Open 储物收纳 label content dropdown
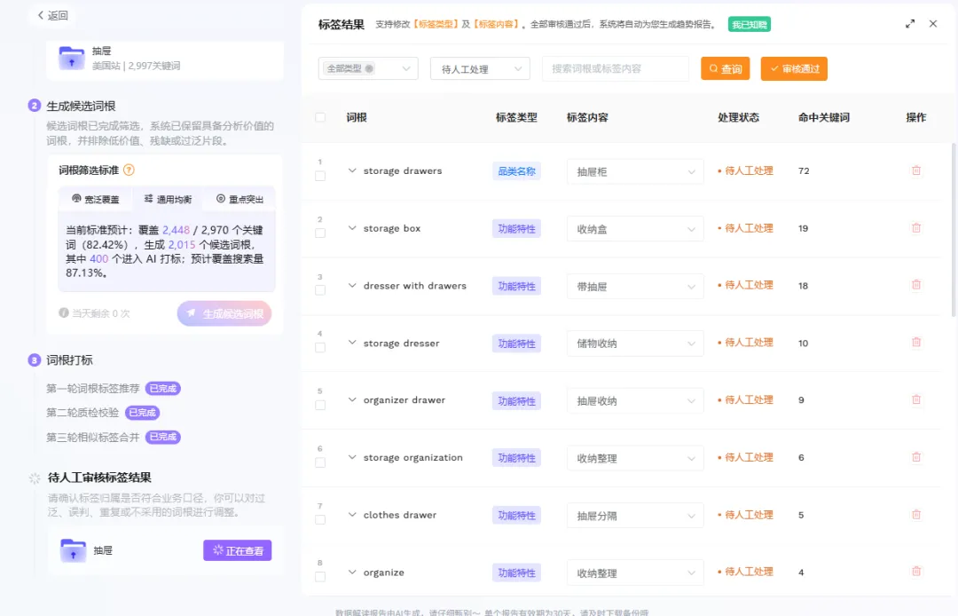 pos(635,344)
